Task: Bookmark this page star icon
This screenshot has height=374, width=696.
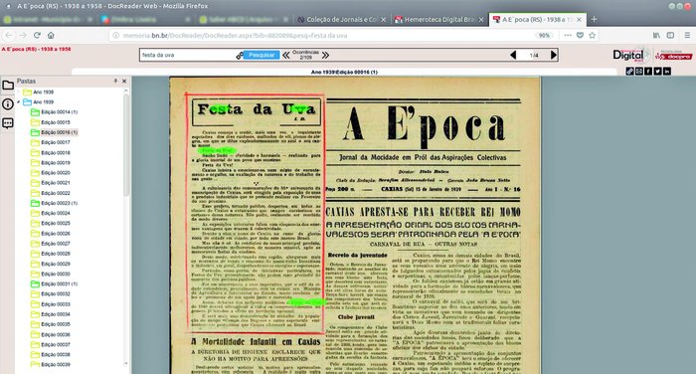Action: pos(592,35)
